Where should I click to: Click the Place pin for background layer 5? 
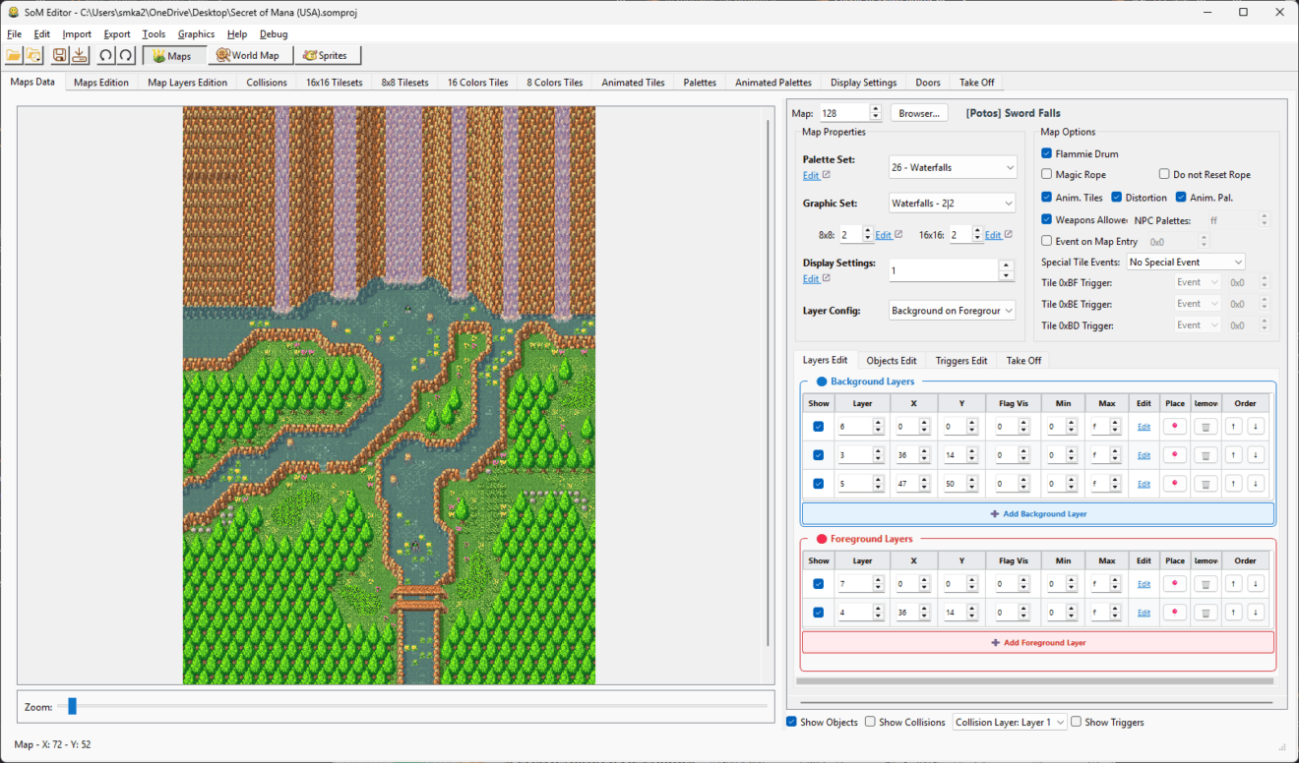(1175, 483)
